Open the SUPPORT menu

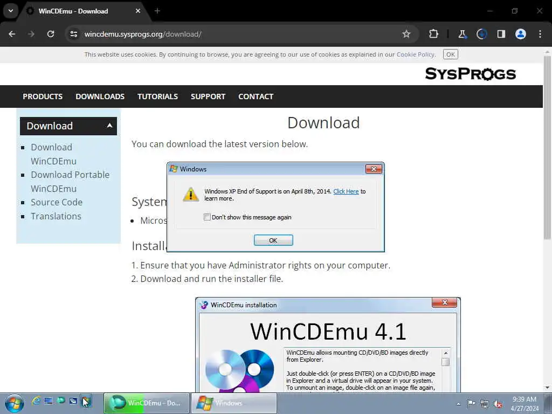208,96
